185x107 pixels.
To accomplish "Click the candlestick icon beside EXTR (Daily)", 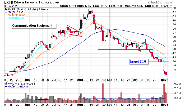I will (x=6, y=10).
